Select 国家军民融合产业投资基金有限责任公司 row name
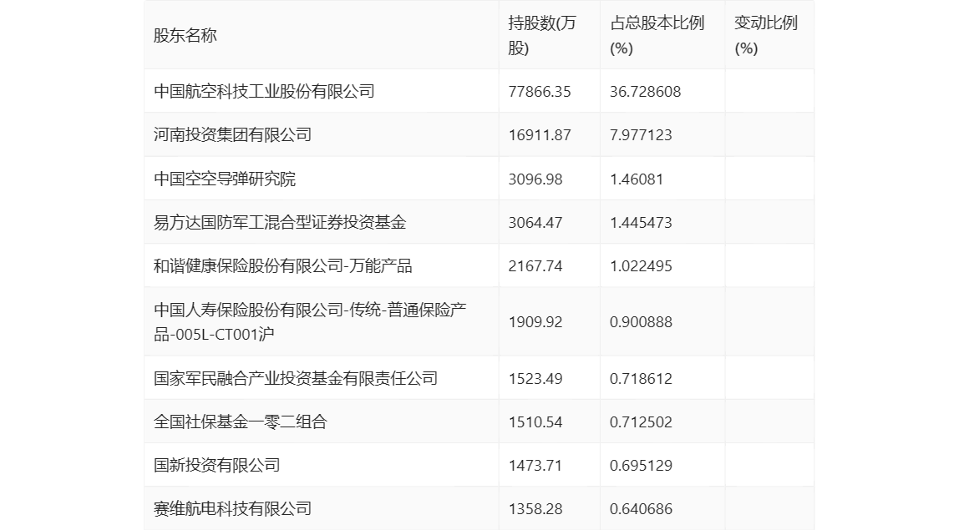This screenshot has height=530, width=959. (296, 378)
